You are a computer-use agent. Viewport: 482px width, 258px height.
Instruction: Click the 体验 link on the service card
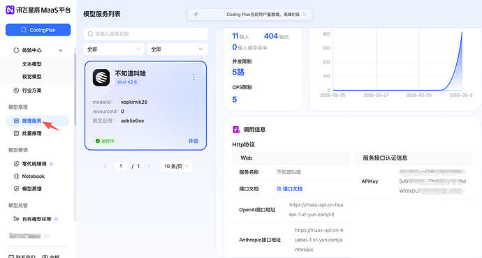pyautogui.click(x=193, y=141)
